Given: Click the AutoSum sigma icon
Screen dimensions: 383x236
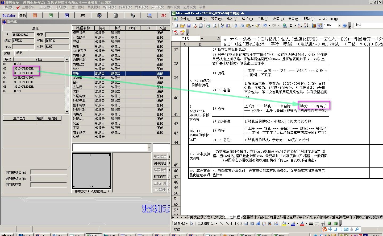Looking at the screenshot, I should point(291,26).
